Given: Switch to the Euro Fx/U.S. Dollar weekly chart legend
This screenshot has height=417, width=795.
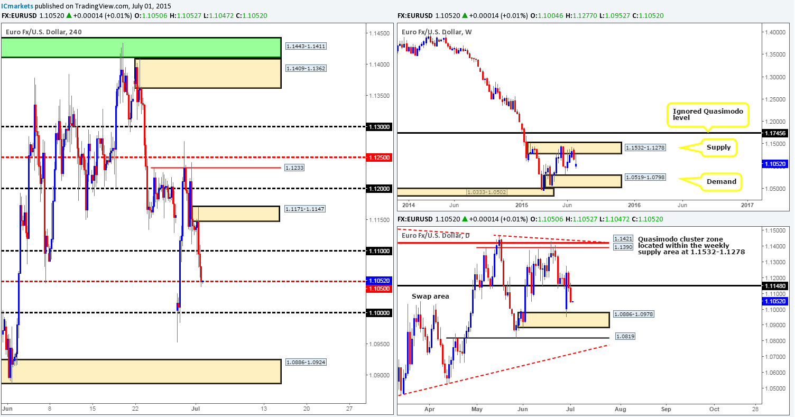Looking at the screenshot, I should click(x=438, y=33).
